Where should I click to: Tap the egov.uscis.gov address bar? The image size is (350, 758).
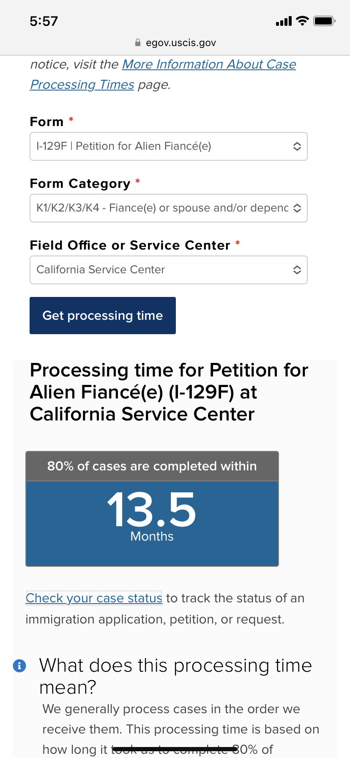coord(175,43)
